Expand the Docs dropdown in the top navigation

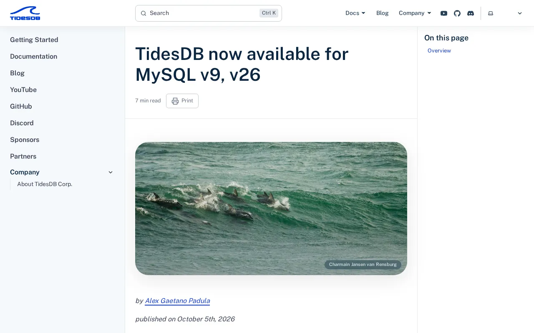(x=355, y=13)
